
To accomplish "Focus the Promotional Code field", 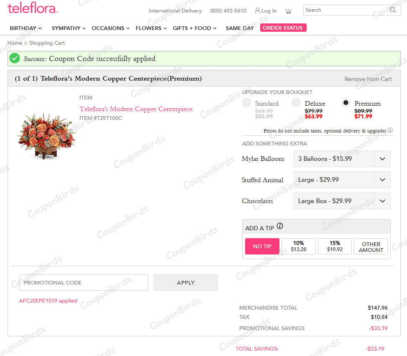I will coord(84,282).
